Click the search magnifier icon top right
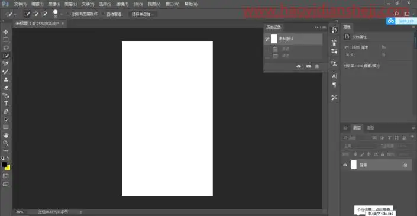 [396, 14]
